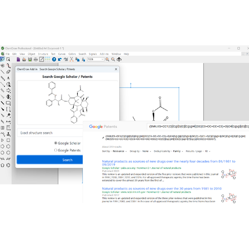This screenshot has height=249, width=249.
Task: Select the Google Patents radio button
Action: pyautogui.click(x=56, y=150)
